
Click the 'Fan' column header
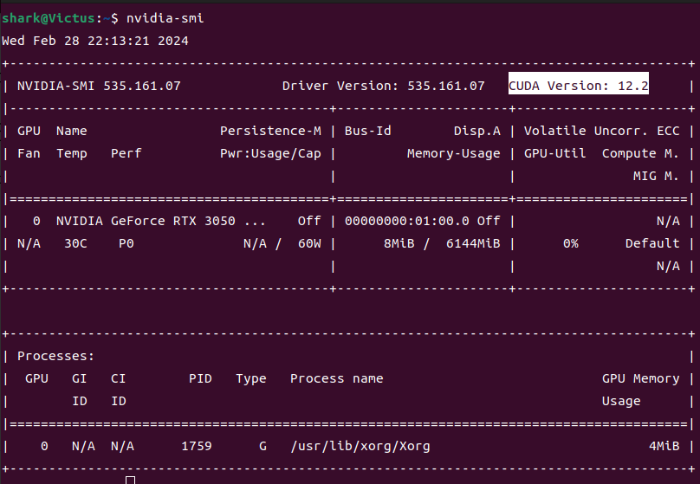click(29, 153)
